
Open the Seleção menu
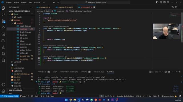pos(24,2)
